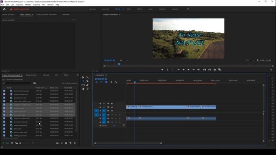Click the Lift button in Program Monitor
The image size is (276, 155).
coord(204,70)
